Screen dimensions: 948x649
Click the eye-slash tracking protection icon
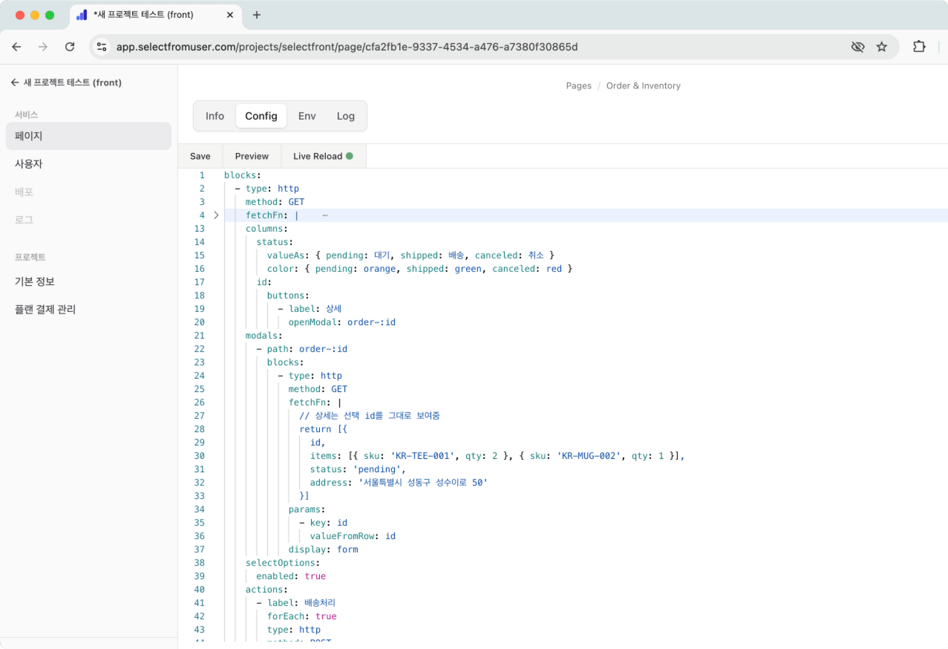click(x=857, y=47)
